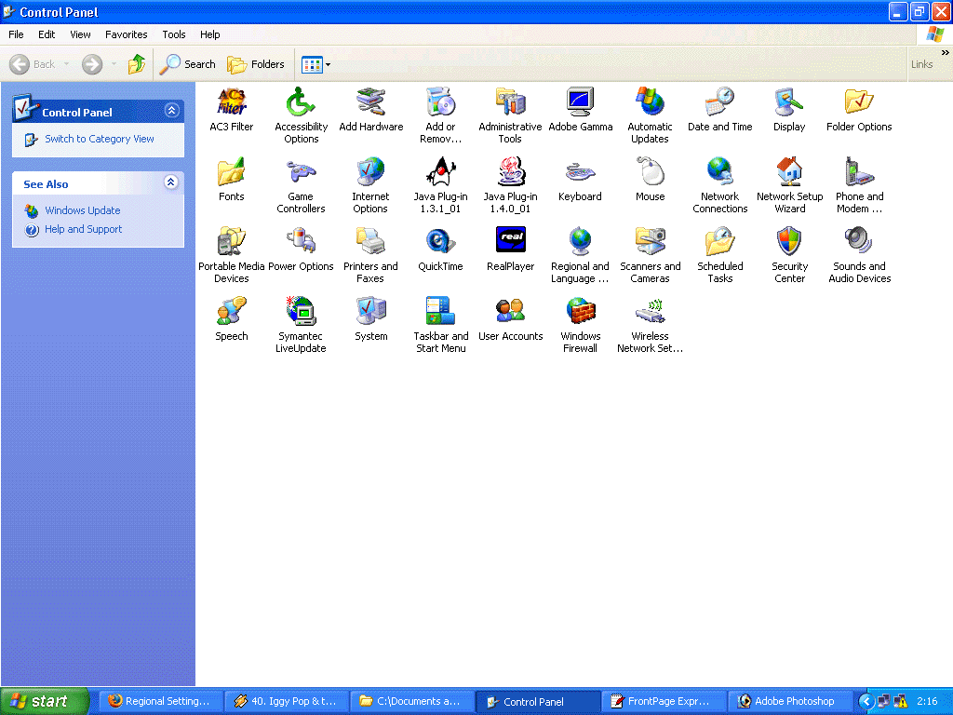This screenshot has width=953, height=715.
Task: Open RealPlayer settings
Action: [511, 250]
